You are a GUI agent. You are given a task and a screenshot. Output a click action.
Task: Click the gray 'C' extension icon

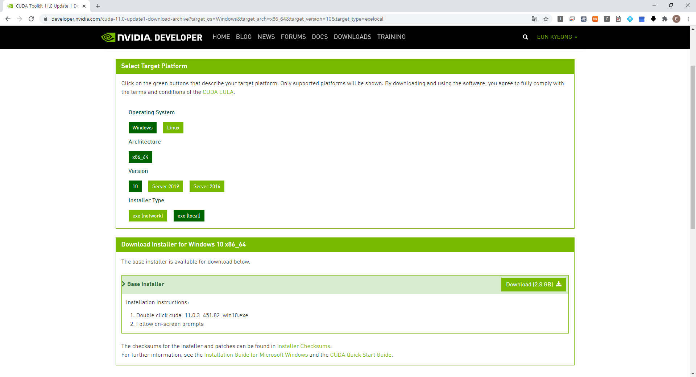(607, 19)
